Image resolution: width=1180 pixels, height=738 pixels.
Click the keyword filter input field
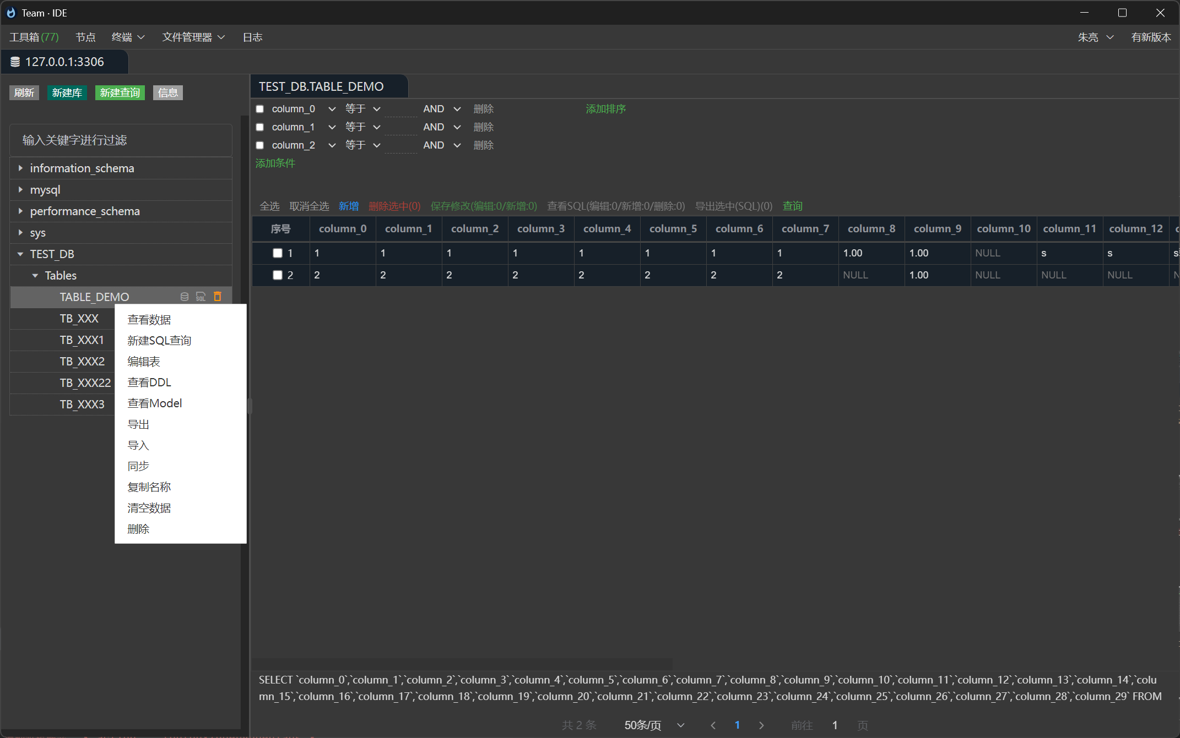pos(121,140)
